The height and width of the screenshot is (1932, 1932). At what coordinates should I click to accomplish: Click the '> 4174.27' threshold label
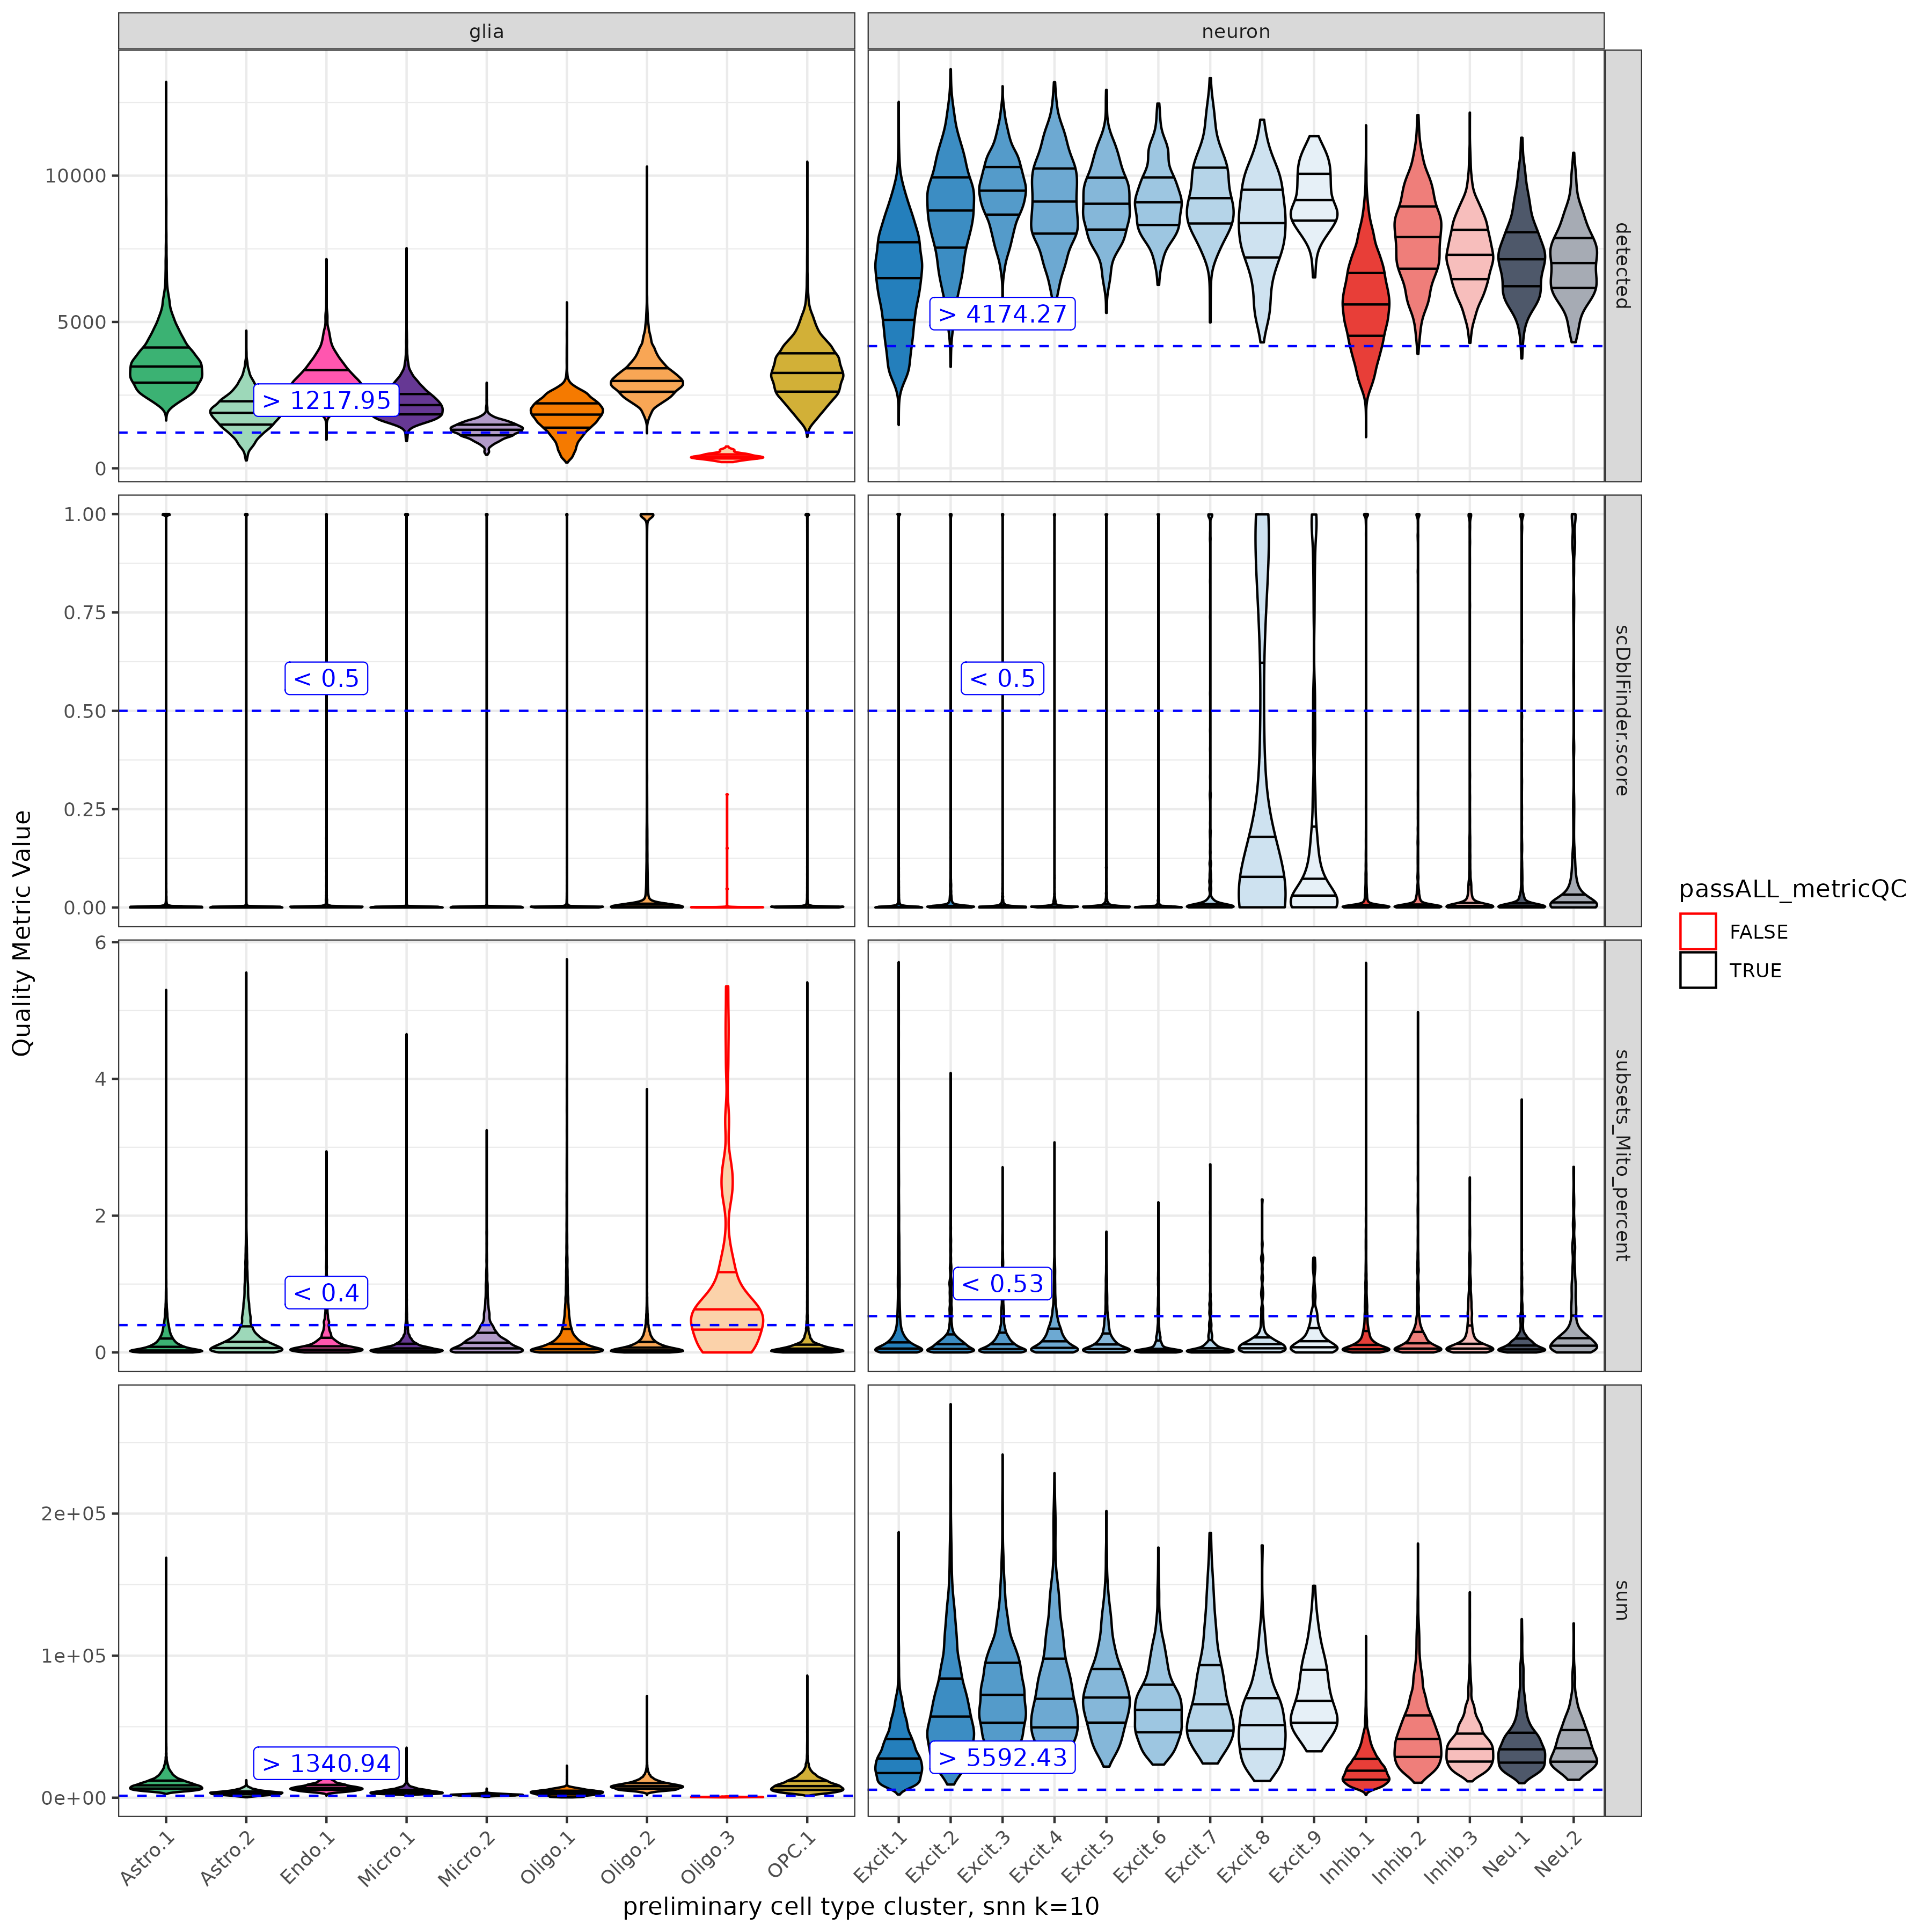click(x=1002, y=314)
